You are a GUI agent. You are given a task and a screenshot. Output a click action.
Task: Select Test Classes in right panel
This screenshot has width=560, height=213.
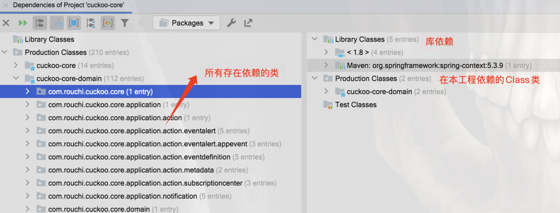[x=356, y=105]
